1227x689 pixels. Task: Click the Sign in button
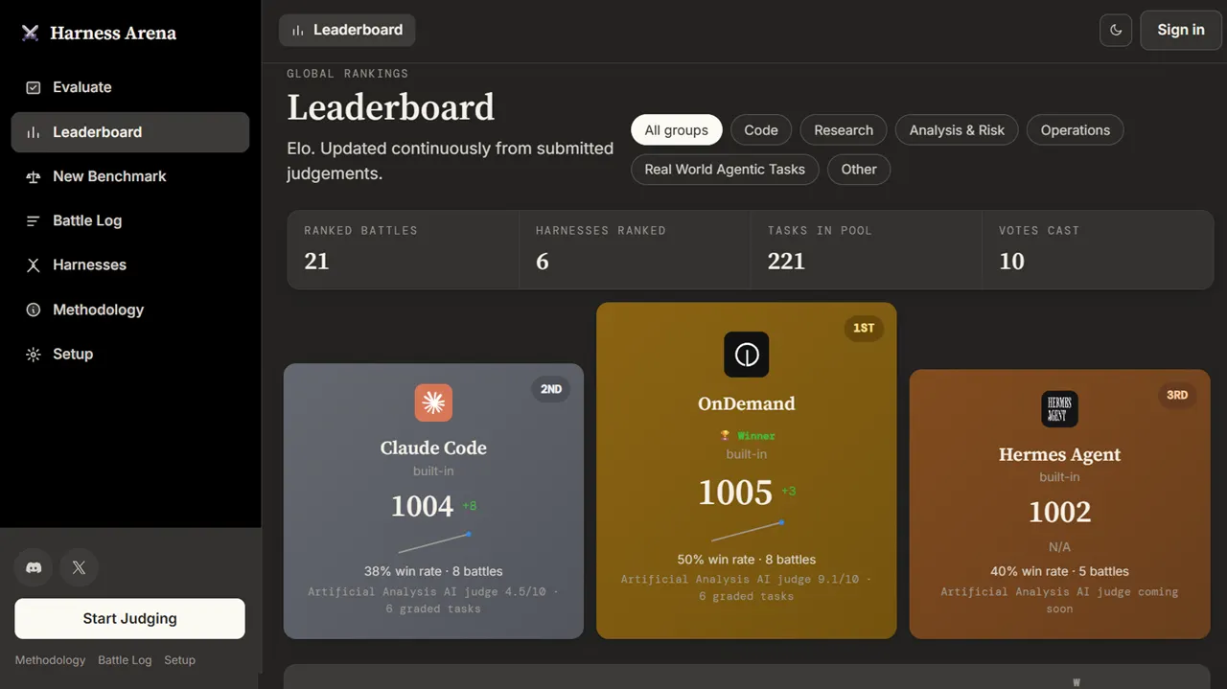[x=1181, y=30]
